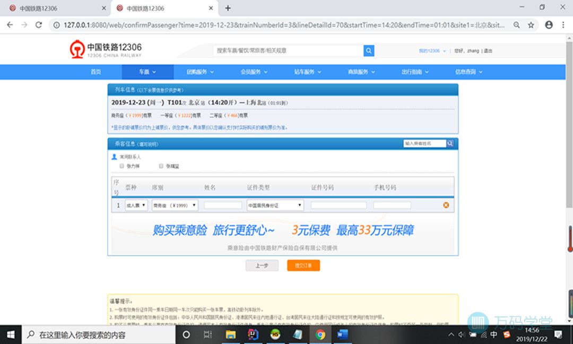Bookmark this page with the star icon
The width and height of the screenshot is (573, 344).
click(x=531, y=25)
